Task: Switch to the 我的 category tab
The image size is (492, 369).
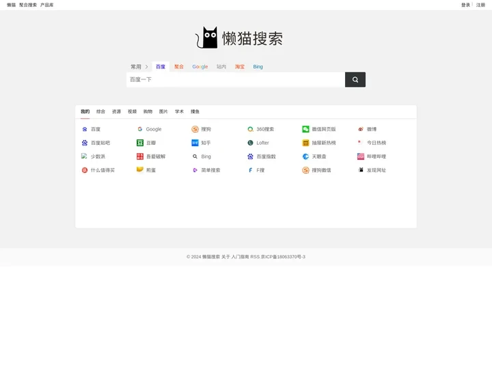Action: (x=85, y=111)
